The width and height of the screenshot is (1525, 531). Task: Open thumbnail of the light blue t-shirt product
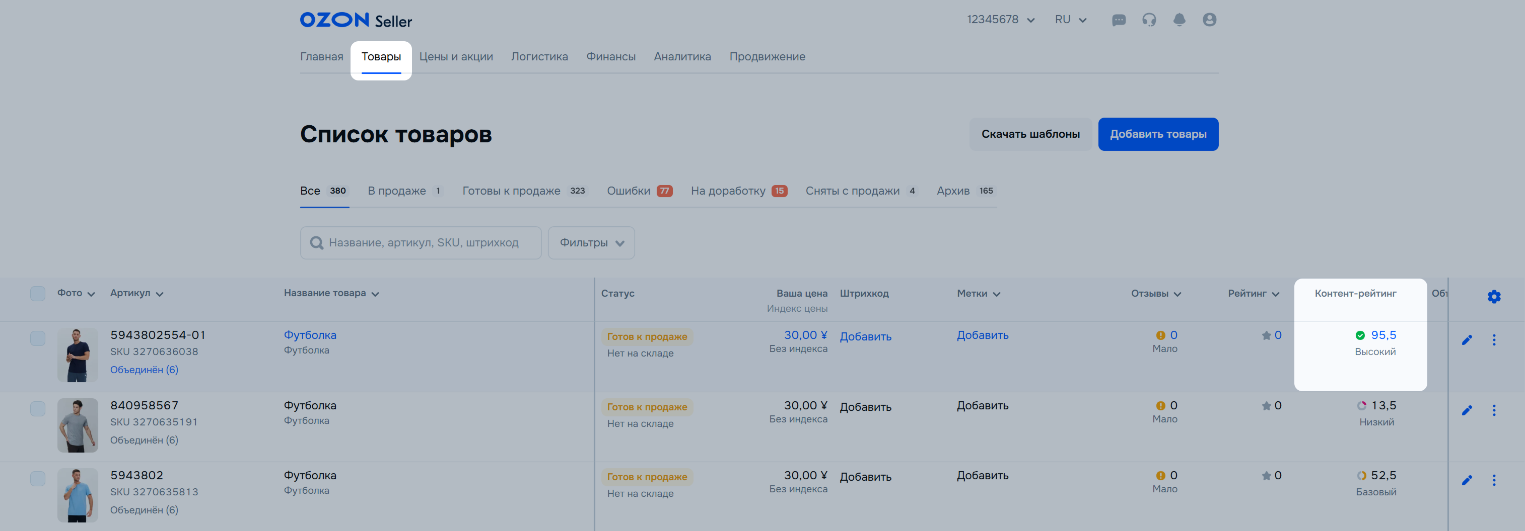point(78,495)
